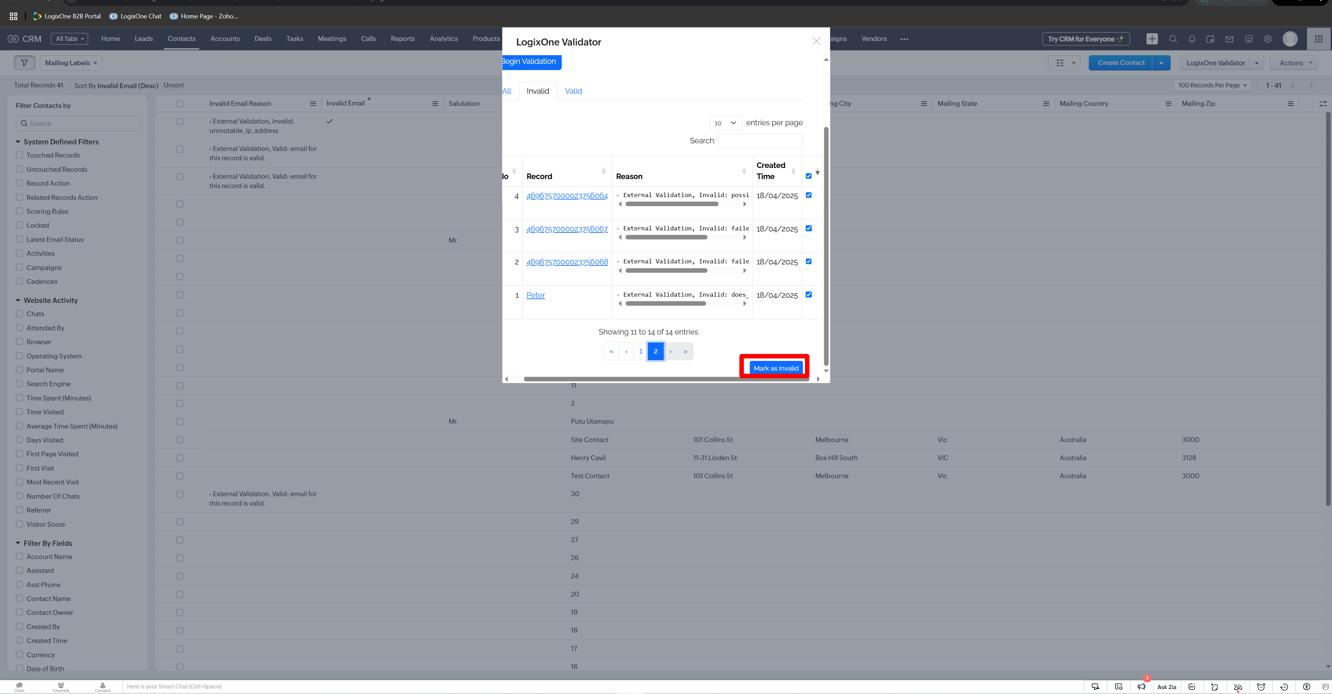Open the Contacts icon in bottom bar
The image size is (1332, 694).
click(x=102, y=687)
